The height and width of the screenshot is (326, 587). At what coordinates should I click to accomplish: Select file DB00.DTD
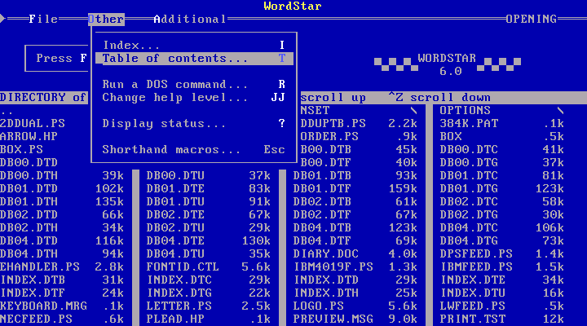(29, 162)
